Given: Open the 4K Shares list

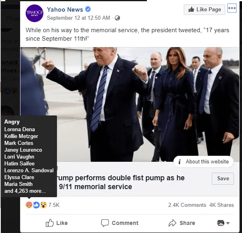Looking at the screenshot, I should (222, 205).
